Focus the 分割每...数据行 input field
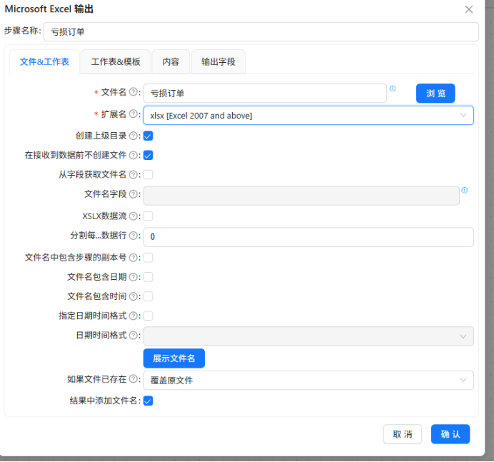Image resolution: width=494 pixels, height=462 pixels. click(x=308, y=237)
